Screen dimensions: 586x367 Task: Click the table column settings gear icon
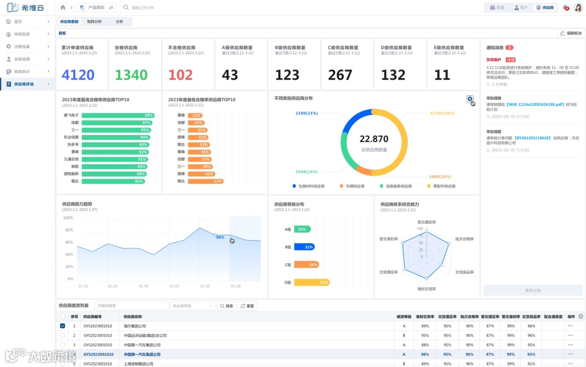[x=581, y=317]
